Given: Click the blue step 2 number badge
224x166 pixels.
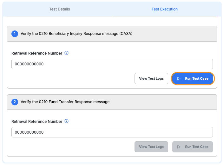Looking at the screenshot, I should (x=15, y=102).
